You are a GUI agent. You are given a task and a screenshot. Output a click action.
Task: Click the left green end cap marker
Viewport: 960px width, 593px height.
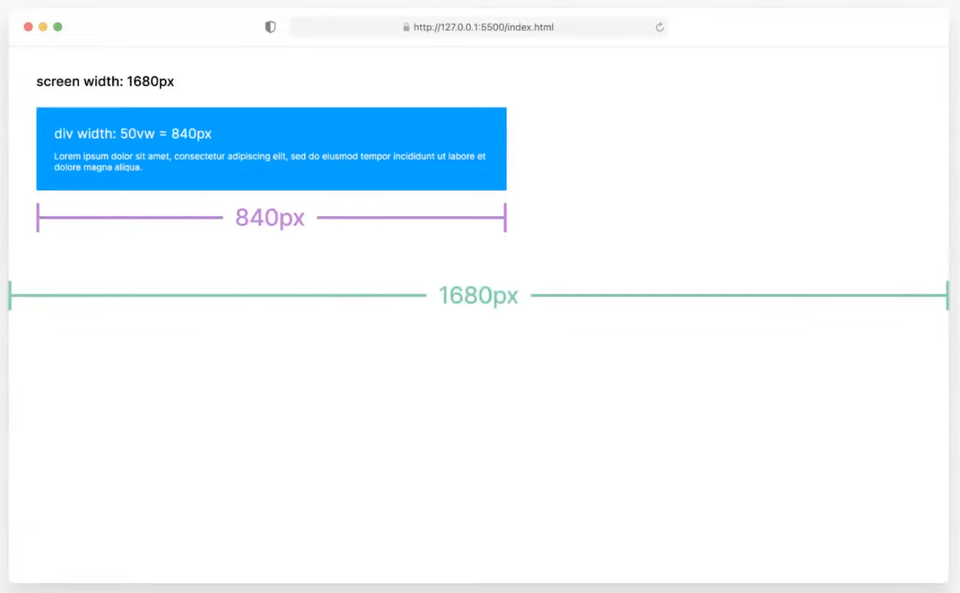(10, 295)
